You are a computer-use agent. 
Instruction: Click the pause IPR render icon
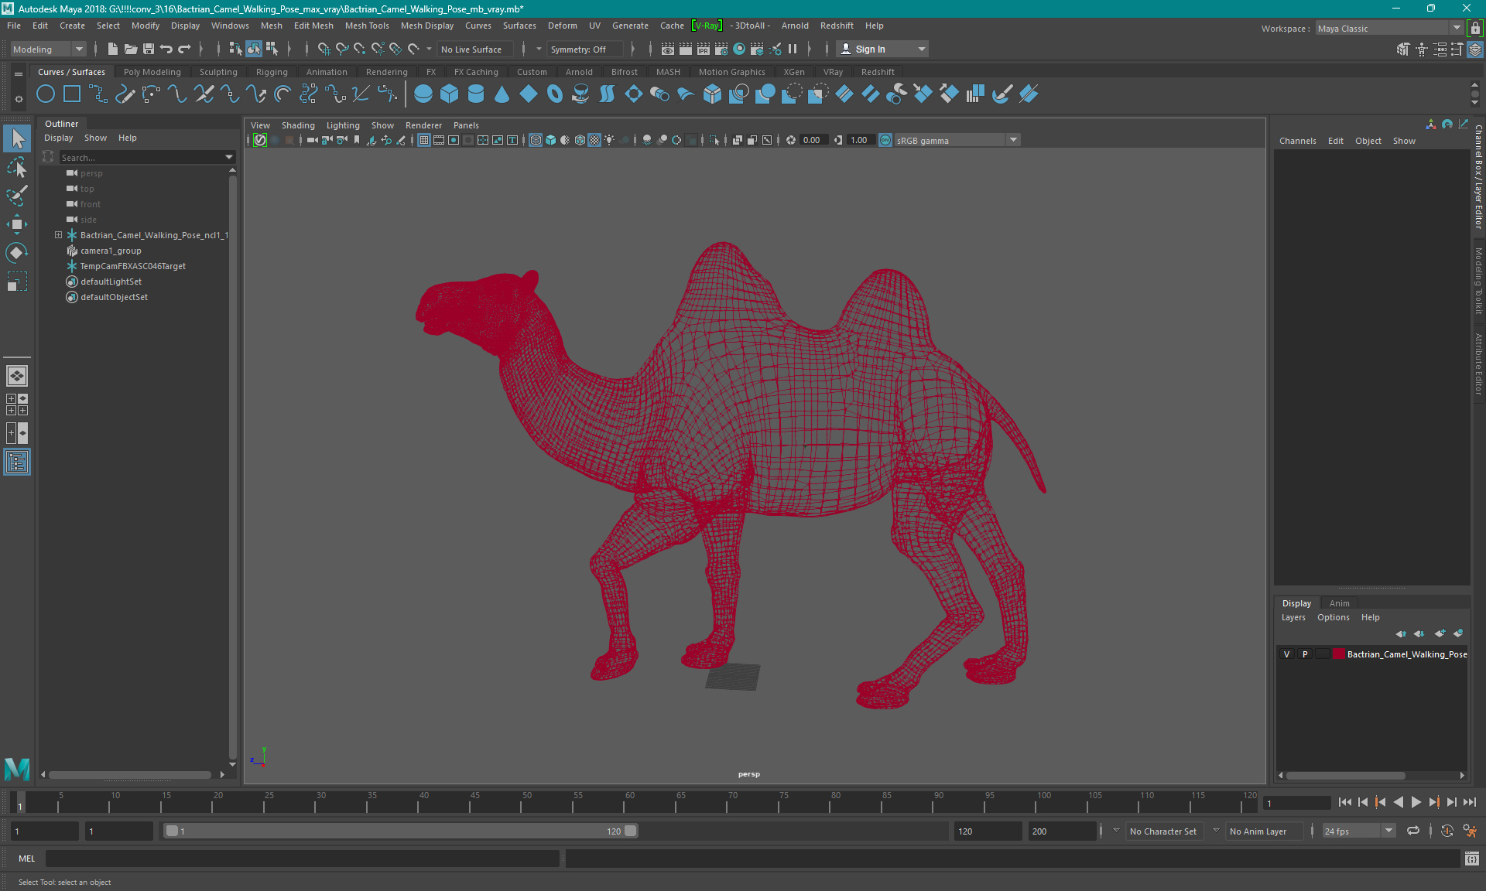[x=793, y=49]
